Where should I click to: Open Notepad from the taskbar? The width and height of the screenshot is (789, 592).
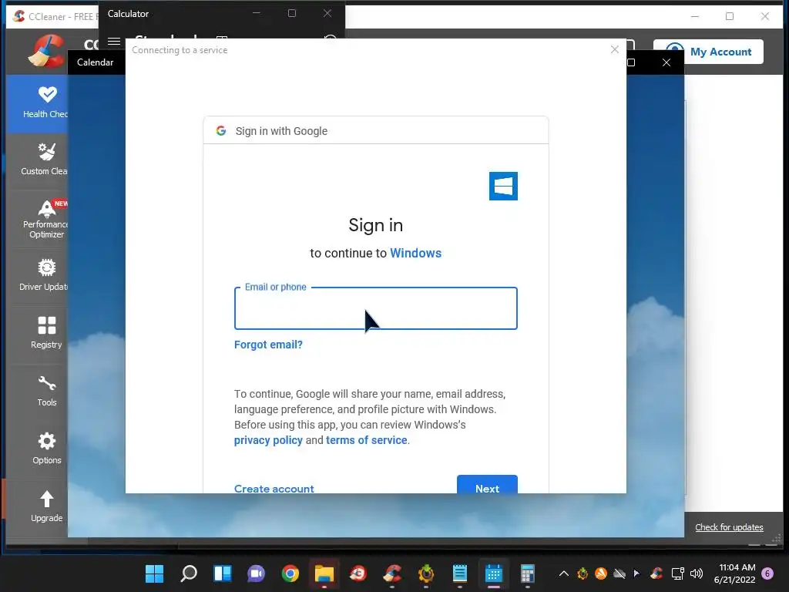coord(460,573)
